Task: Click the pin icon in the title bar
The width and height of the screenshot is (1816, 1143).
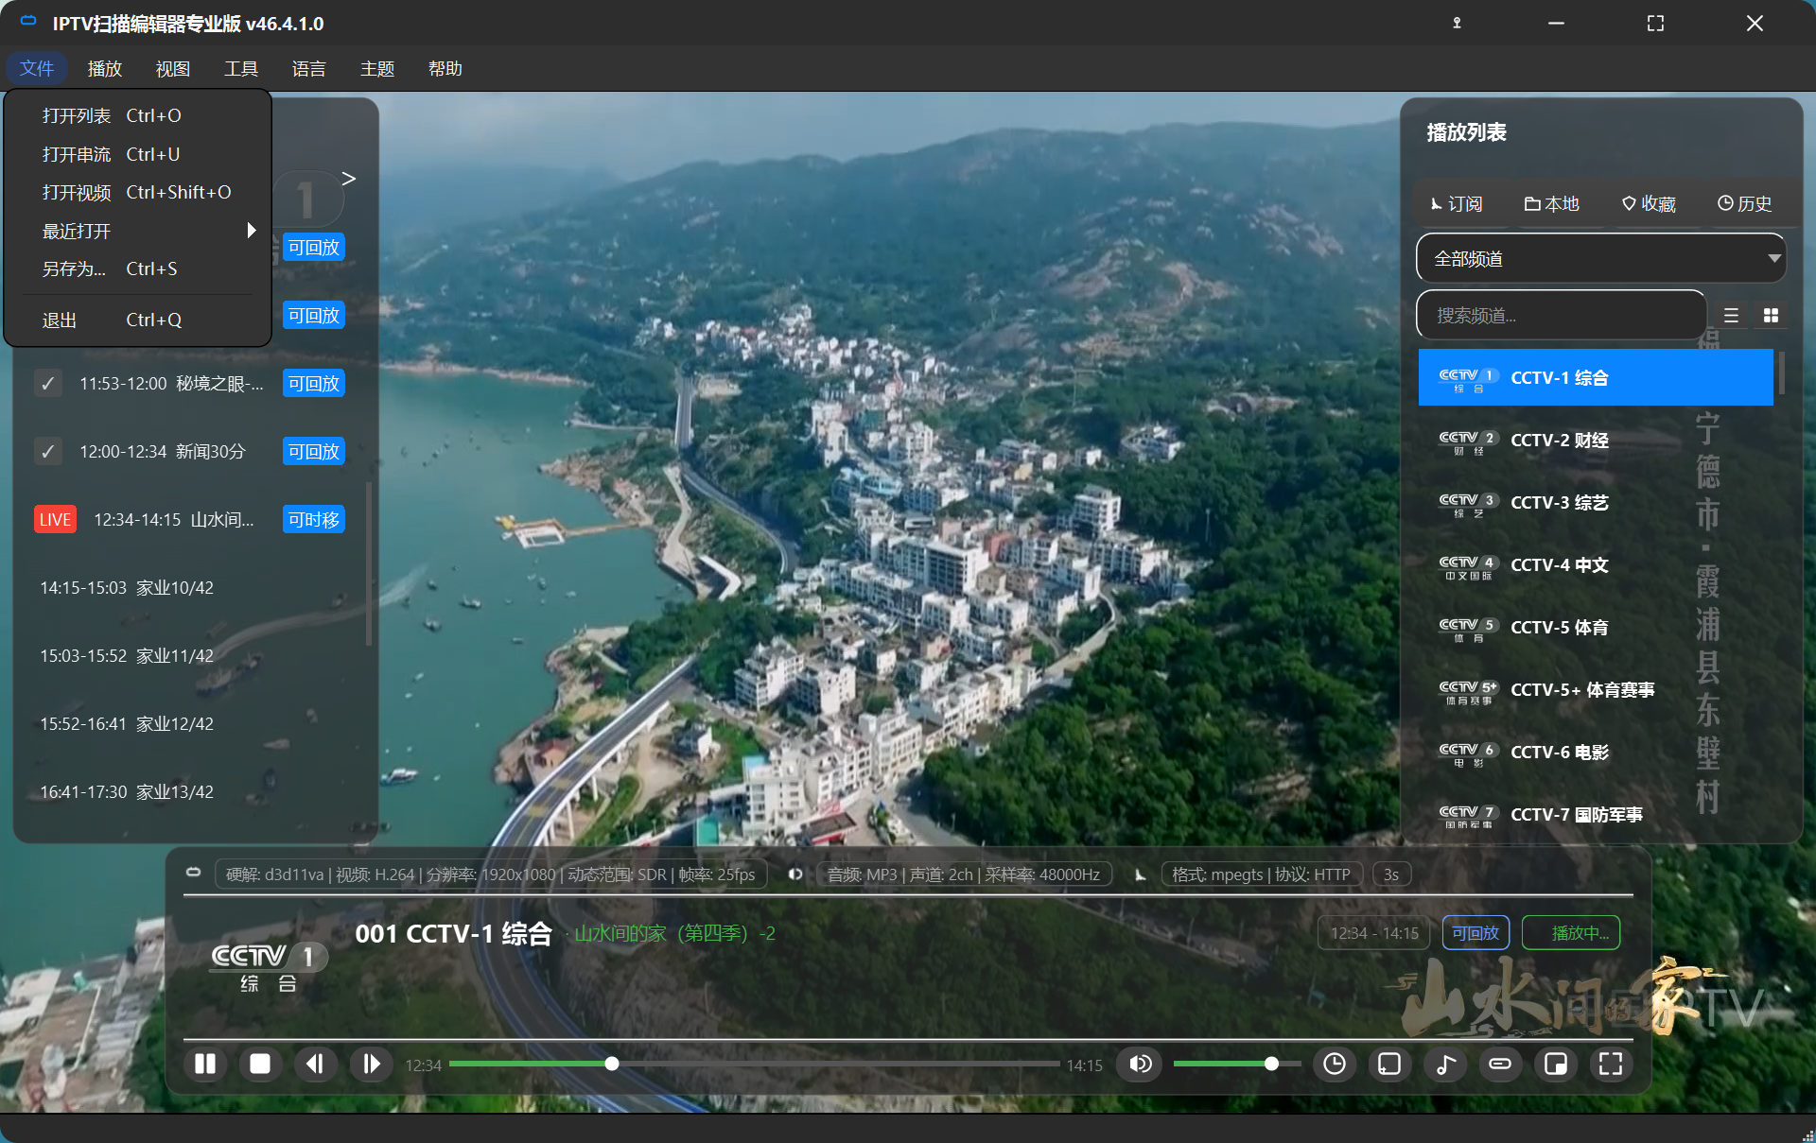Action: [1457, 23]
